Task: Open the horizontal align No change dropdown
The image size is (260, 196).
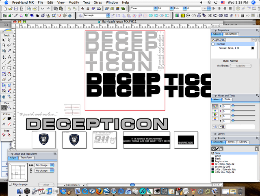Action: coord(45,165)
